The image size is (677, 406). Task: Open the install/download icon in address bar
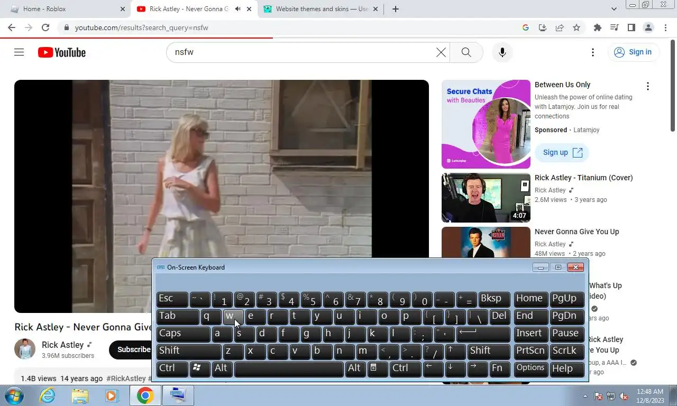tap(542, 27)
